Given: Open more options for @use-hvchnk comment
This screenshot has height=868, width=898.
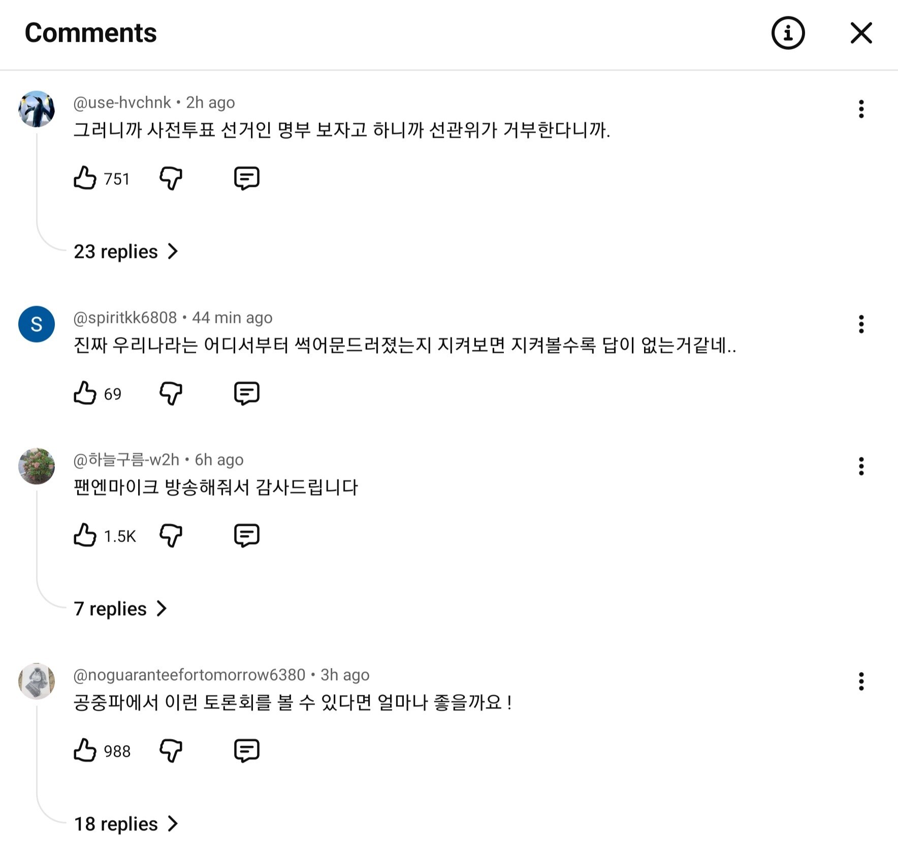Looking at the screenshot, I should pos(861,109).
